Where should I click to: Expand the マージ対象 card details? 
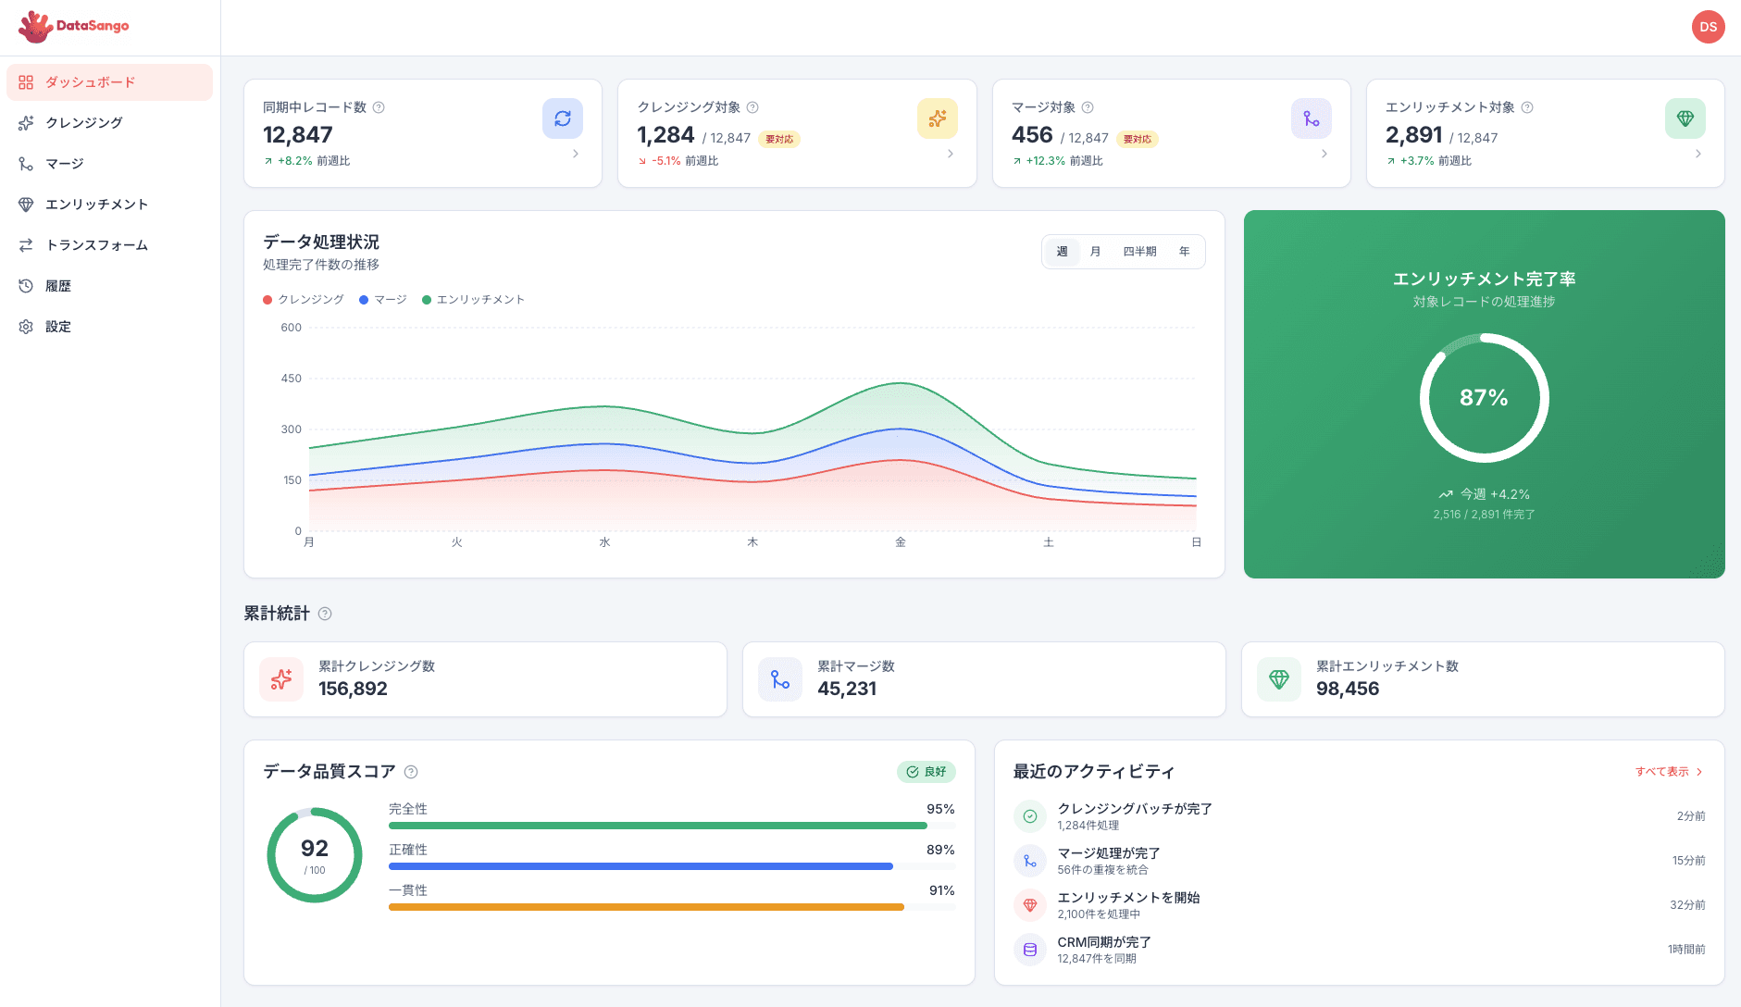coord(1324,154)
